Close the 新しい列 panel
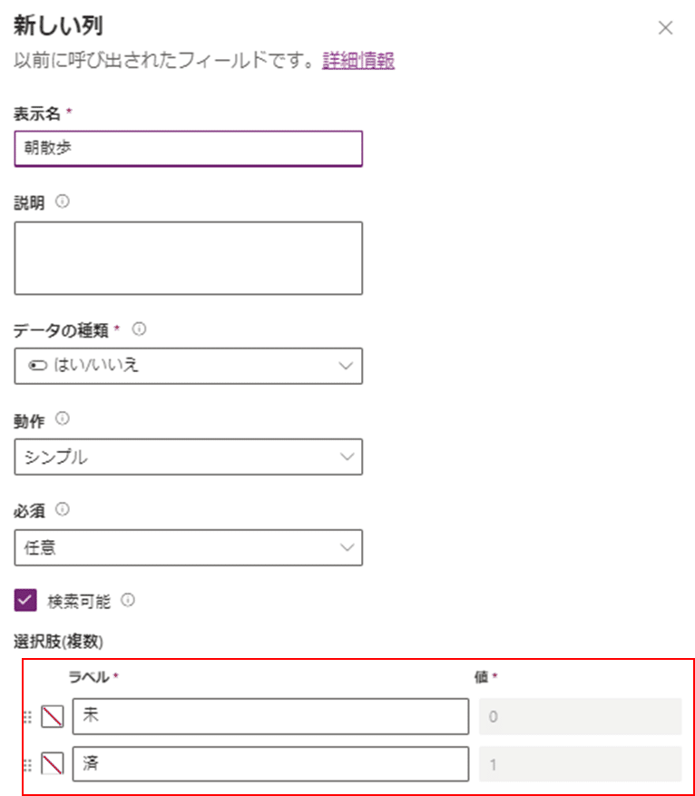This screenshot has height=796, width=695. point(665,27)
